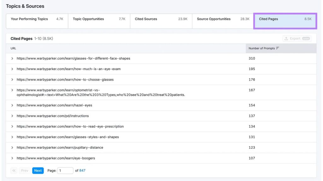Click prompt count 195
This screenshot has width=323, height=181.
(252, 69)
